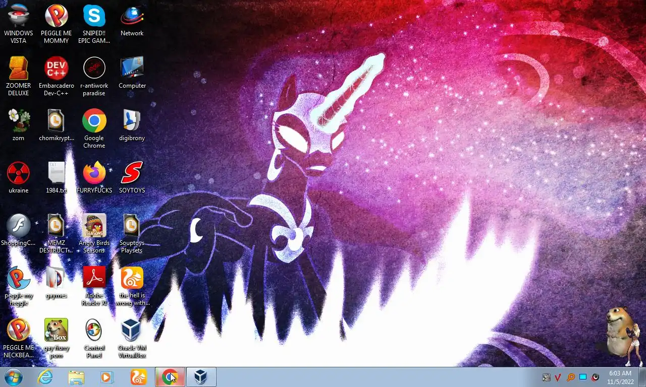The image size is (646, 387).
Task: Open the UC Browser taskbar icon
Action: point(138,377)
